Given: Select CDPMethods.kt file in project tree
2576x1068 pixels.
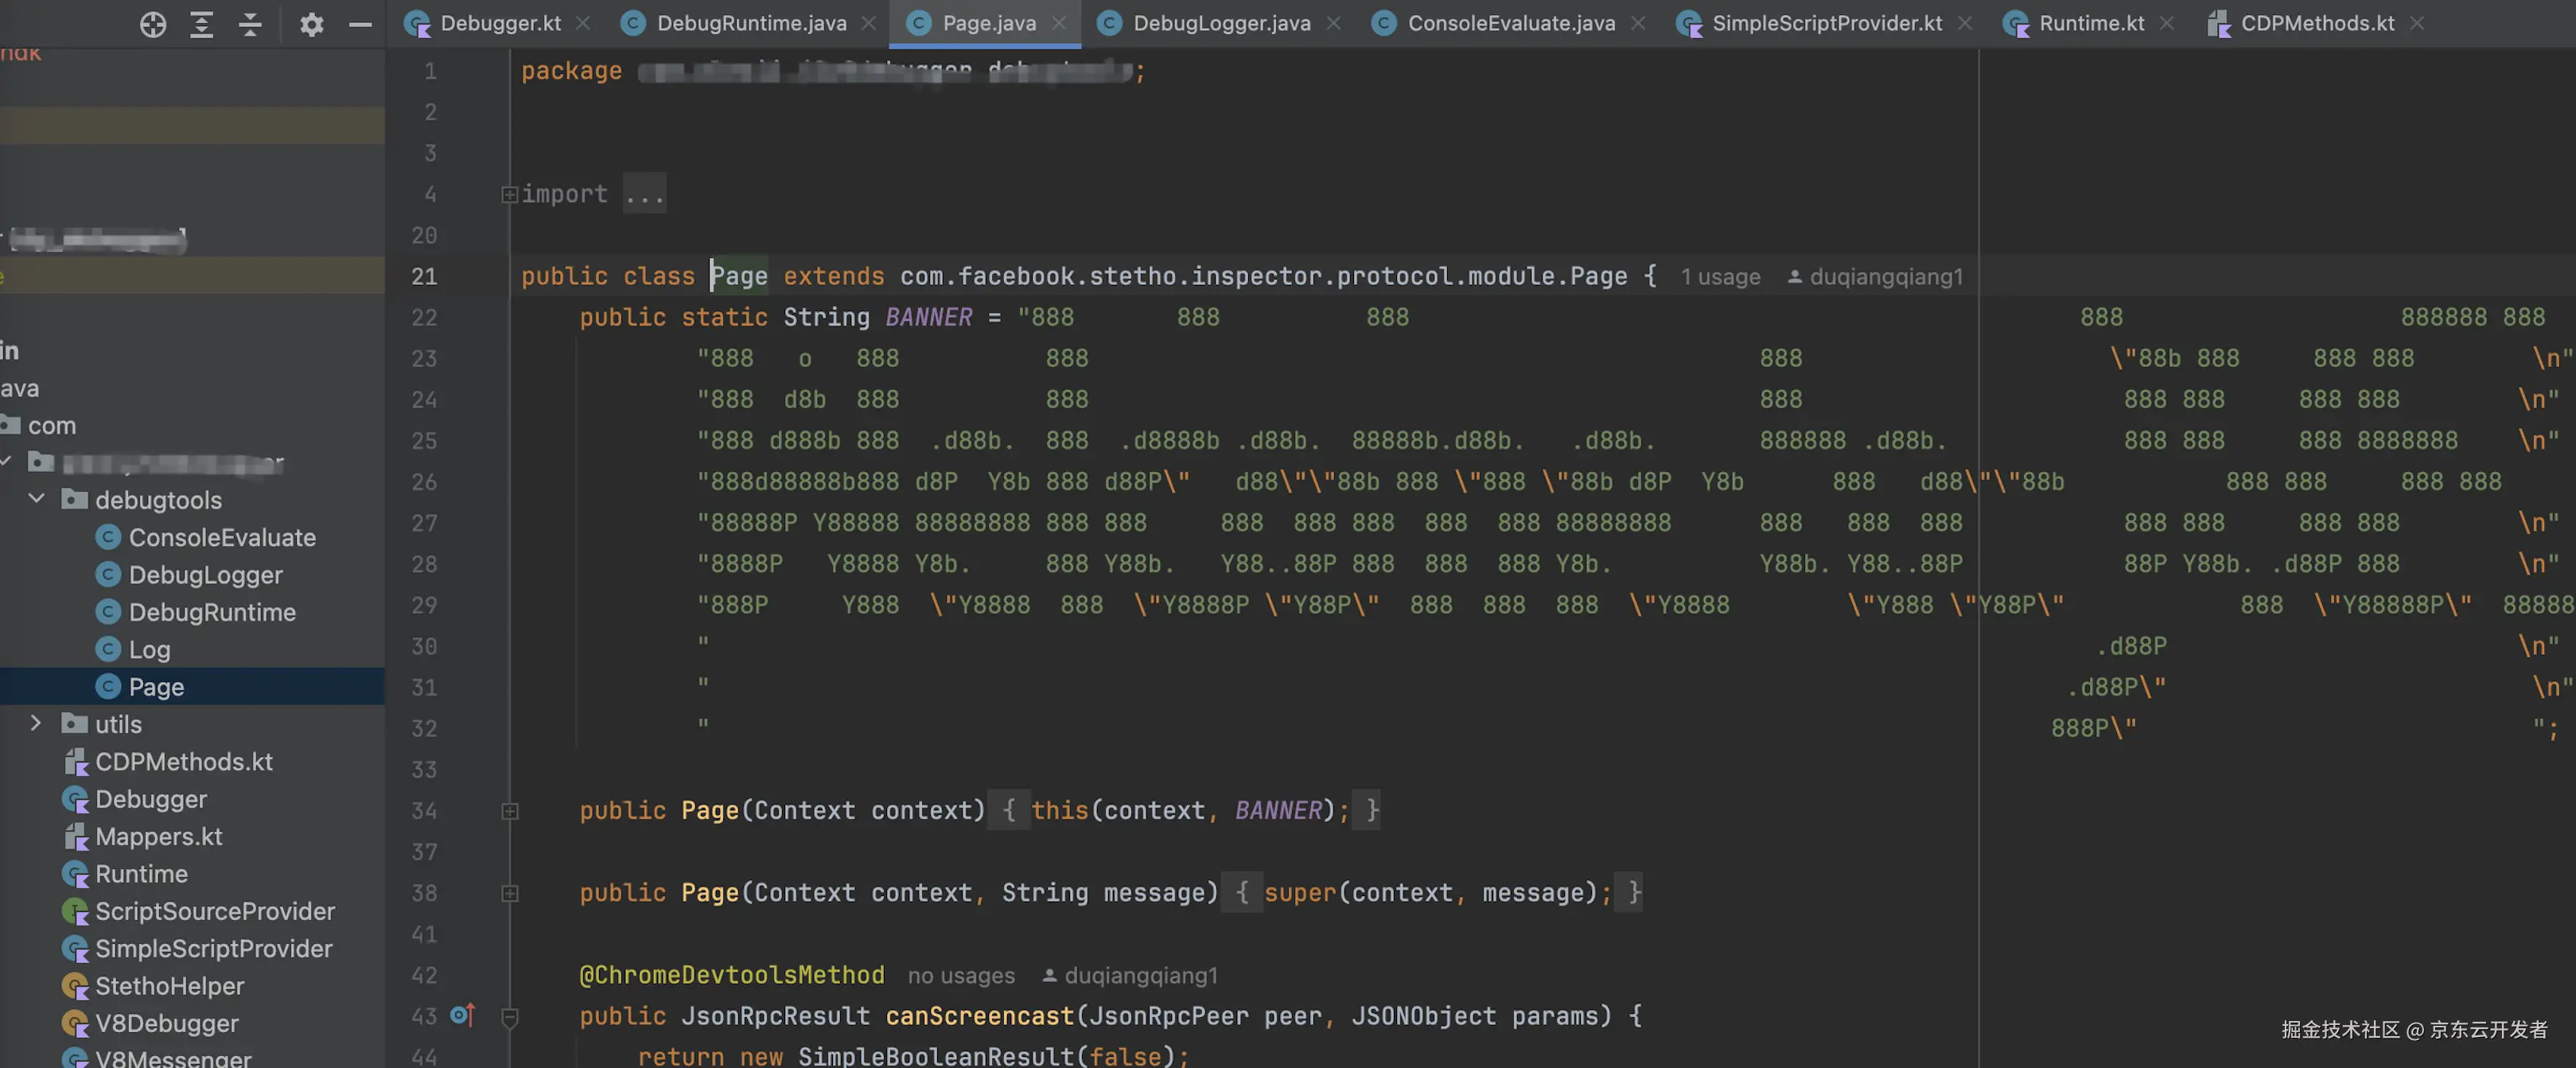Looking at the screenshot, I should (x=183, y=761).
